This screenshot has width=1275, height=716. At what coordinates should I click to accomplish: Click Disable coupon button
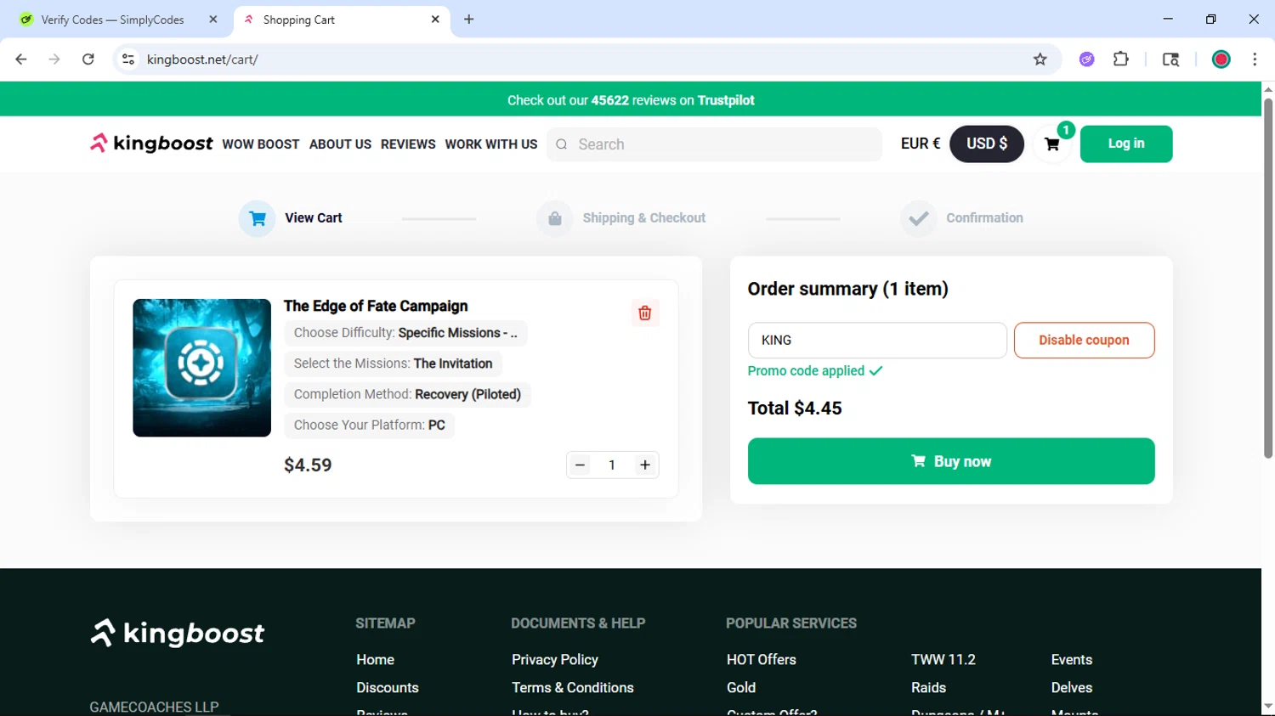tap(1084, 340)
